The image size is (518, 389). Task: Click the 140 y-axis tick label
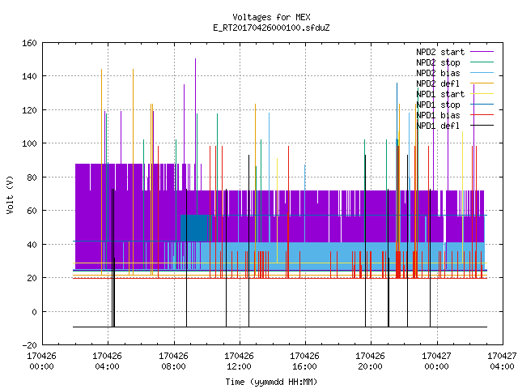pos(29,76)
